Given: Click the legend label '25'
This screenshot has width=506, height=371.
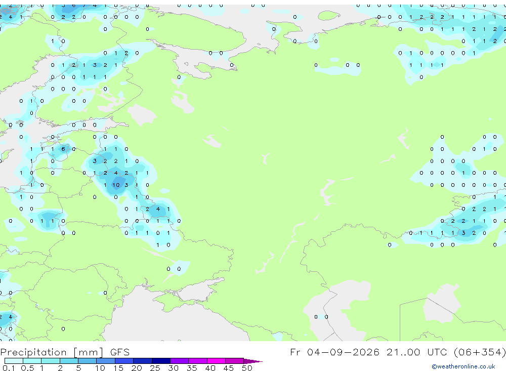Looking at the screenshot, I should click(x=155, y=368).
